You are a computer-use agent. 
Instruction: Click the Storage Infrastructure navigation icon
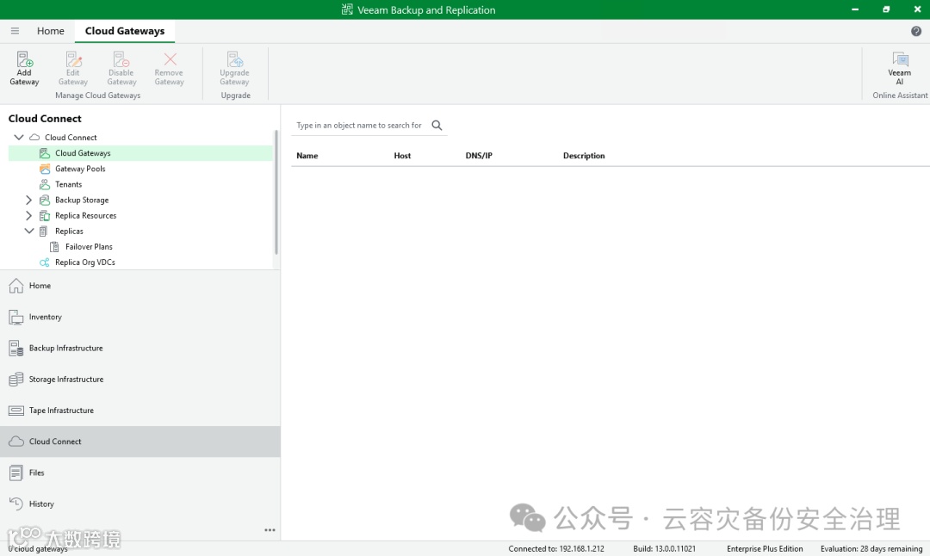pos(16,380)
